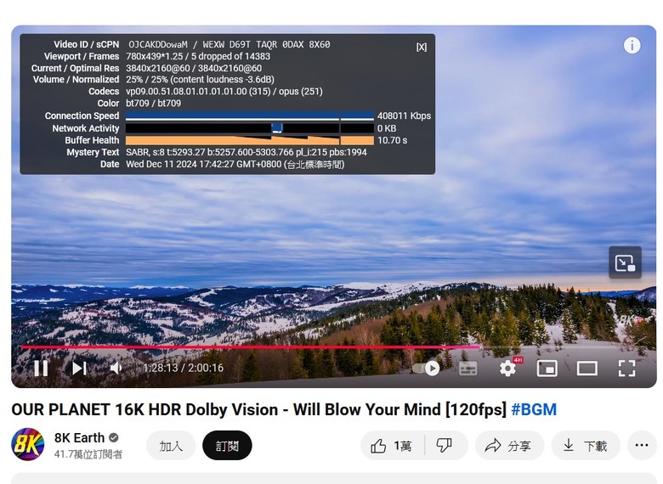663x484 pixels.
Task: Click the picture-in-picture overlay button
Action: coord(625,262)
